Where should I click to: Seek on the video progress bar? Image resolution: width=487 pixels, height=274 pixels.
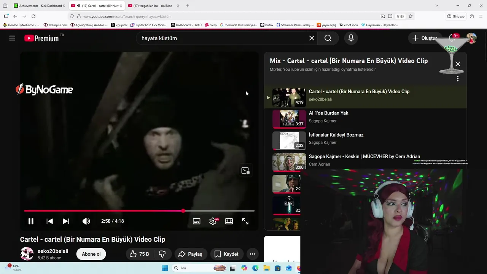pos(139,211)
